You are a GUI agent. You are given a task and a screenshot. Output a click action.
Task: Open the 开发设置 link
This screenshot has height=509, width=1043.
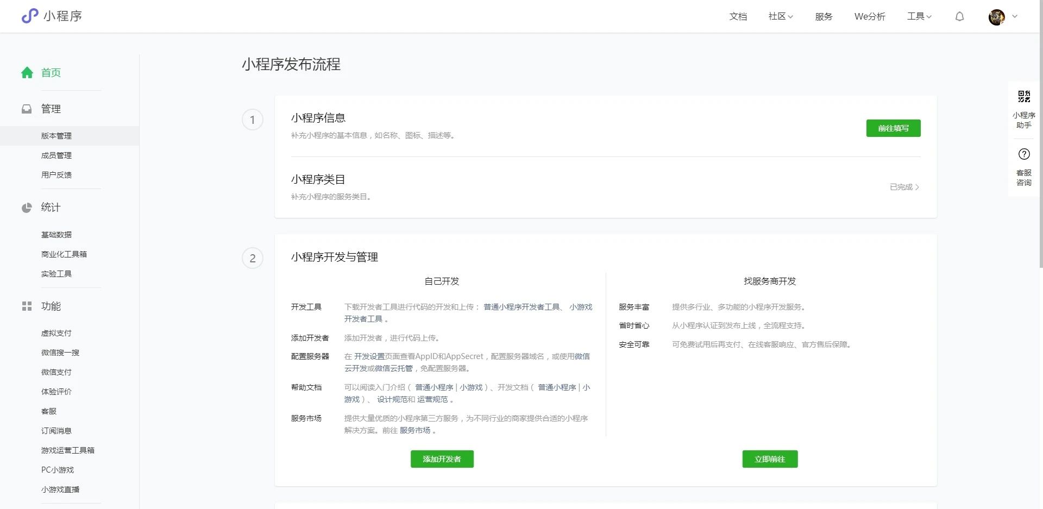[x=369, y=356]
